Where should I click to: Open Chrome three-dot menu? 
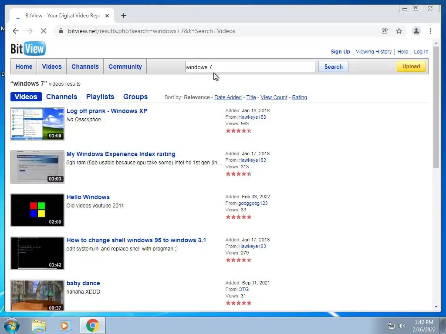pos(431,31)
